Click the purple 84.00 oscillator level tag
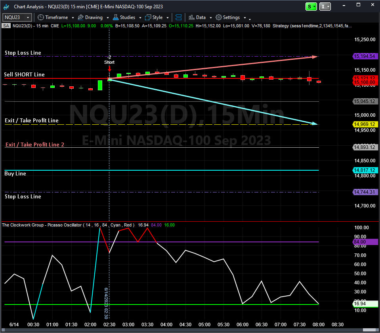 pos(365,242)
